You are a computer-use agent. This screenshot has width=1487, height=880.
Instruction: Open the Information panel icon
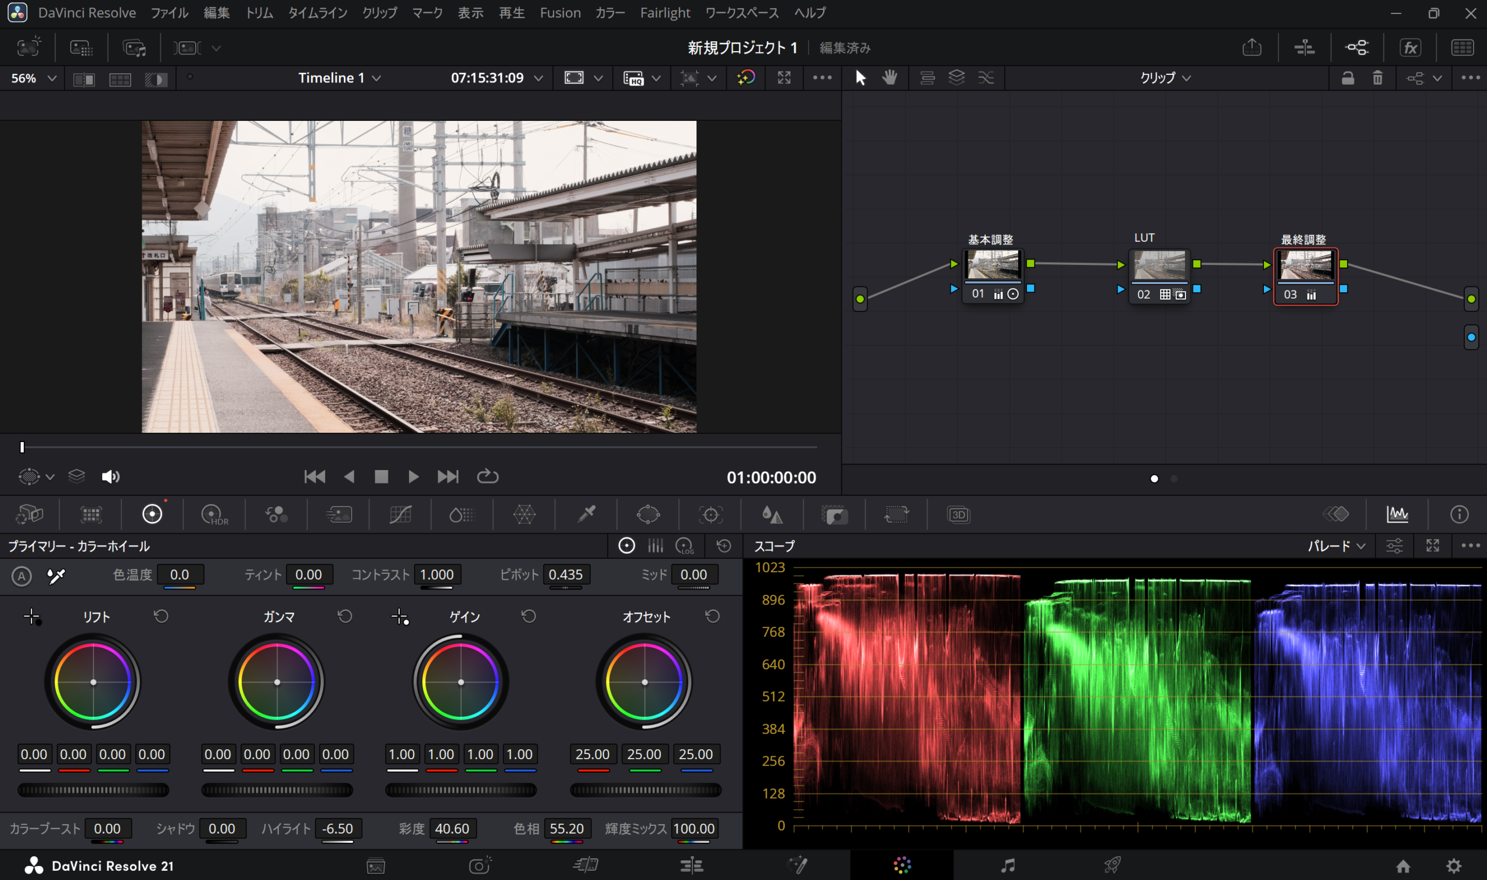(x=1459, y=514)
